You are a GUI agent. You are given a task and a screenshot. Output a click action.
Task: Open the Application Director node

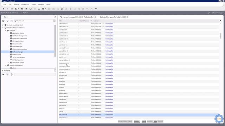[18, 33]
